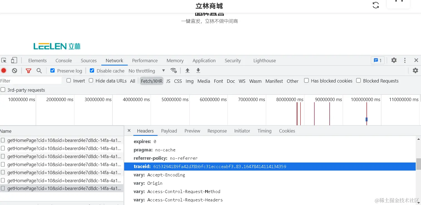Click the pragma: no-cache header line

155,150
